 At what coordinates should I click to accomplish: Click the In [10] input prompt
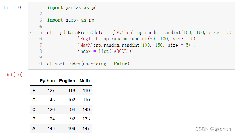(x=14, y=7)
